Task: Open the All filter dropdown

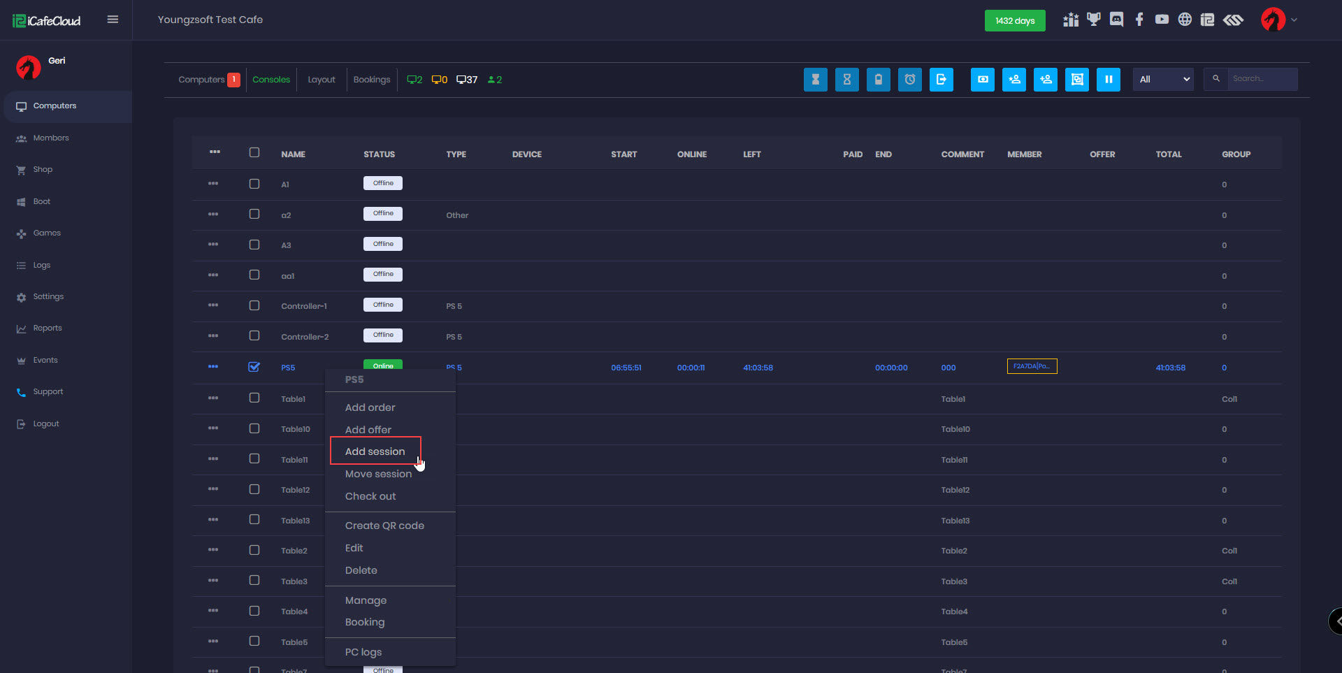Action: point(1163,80)
